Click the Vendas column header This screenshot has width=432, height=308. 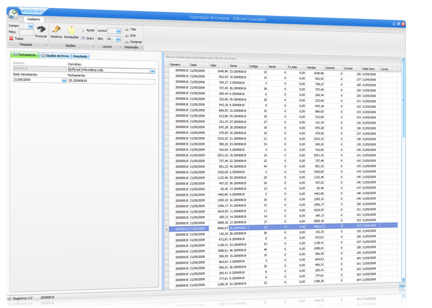(x=315, y=67)
